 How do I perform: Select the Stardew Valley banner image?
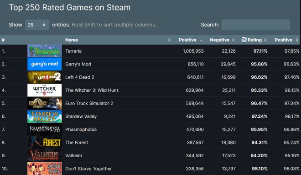pyautogui.click(x=45, y=116)
